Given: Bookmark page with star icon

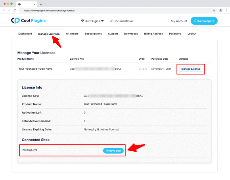Looking at the screenshot, I should click(x=214, y=10).
